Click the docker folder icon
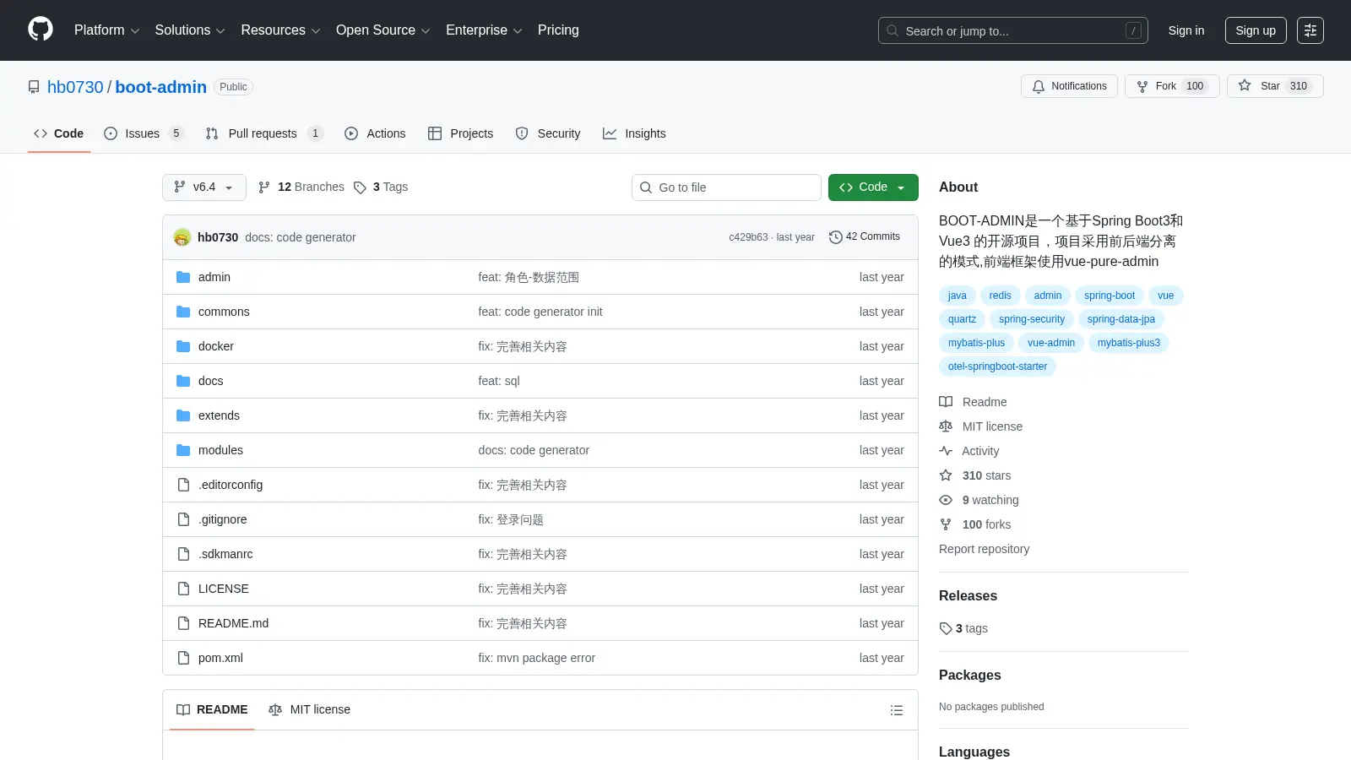This screenshot has width=1351, height=760. click(183, 346)
